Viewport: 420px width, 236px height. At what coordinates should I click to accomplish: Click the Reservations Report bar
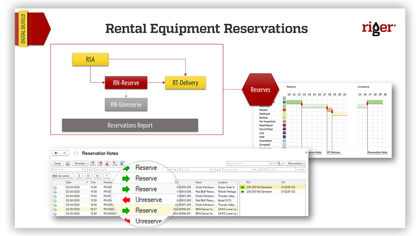[130, 125]
